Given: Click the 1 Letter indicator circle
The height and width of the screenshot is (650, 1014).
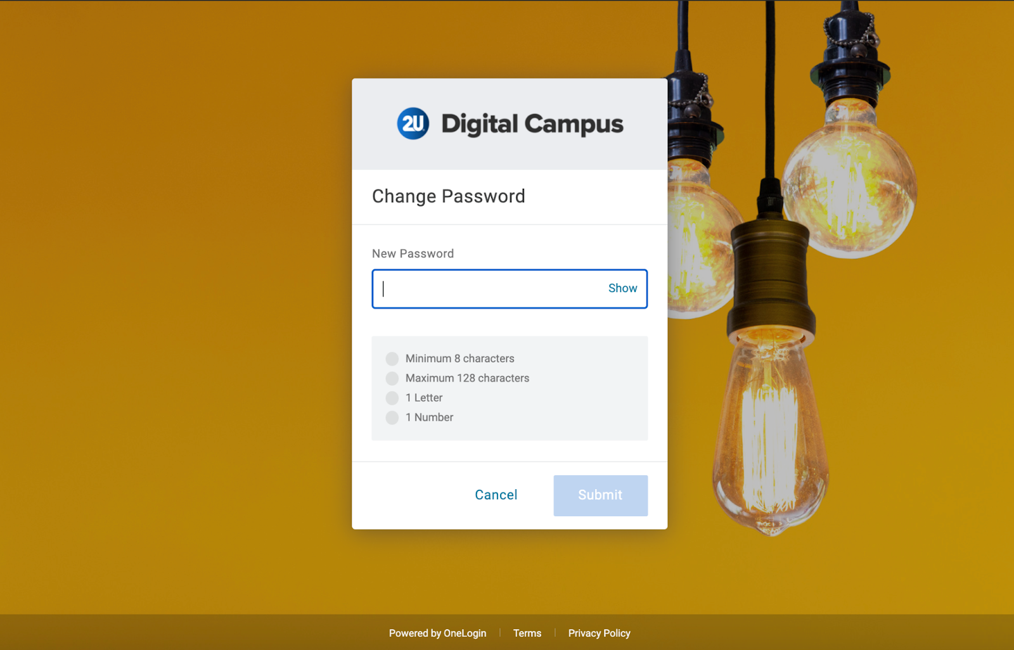Looking at the screenshot, I should (x=392, y=398).
